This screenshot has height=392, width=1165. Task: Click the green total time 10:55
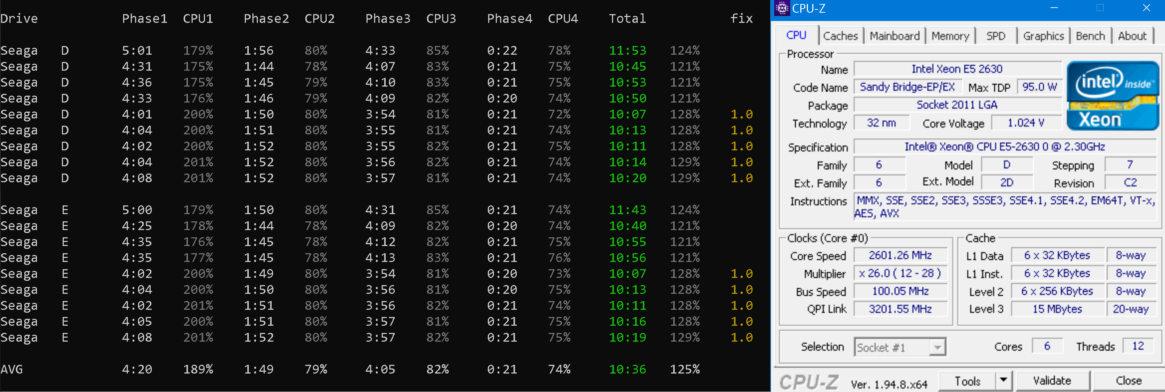pos(627,242)
